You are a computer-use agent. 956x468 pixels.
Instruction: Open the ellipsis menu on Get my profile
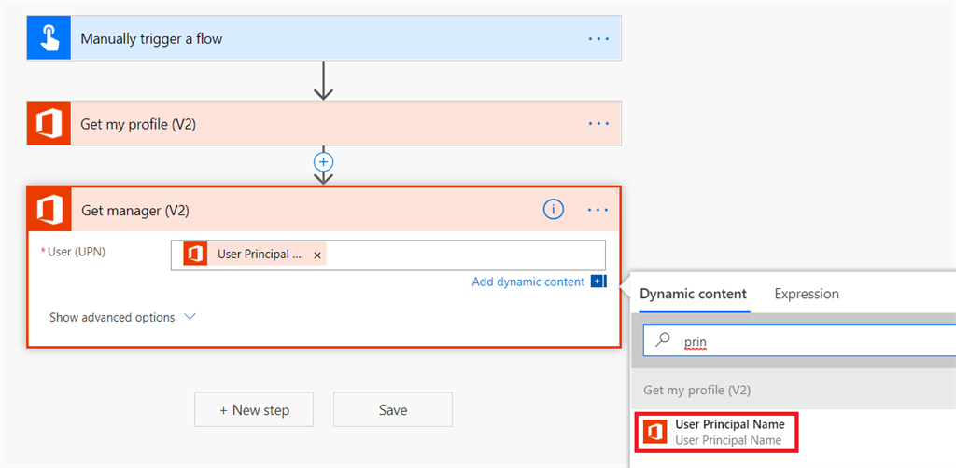(x=597, y=123)
